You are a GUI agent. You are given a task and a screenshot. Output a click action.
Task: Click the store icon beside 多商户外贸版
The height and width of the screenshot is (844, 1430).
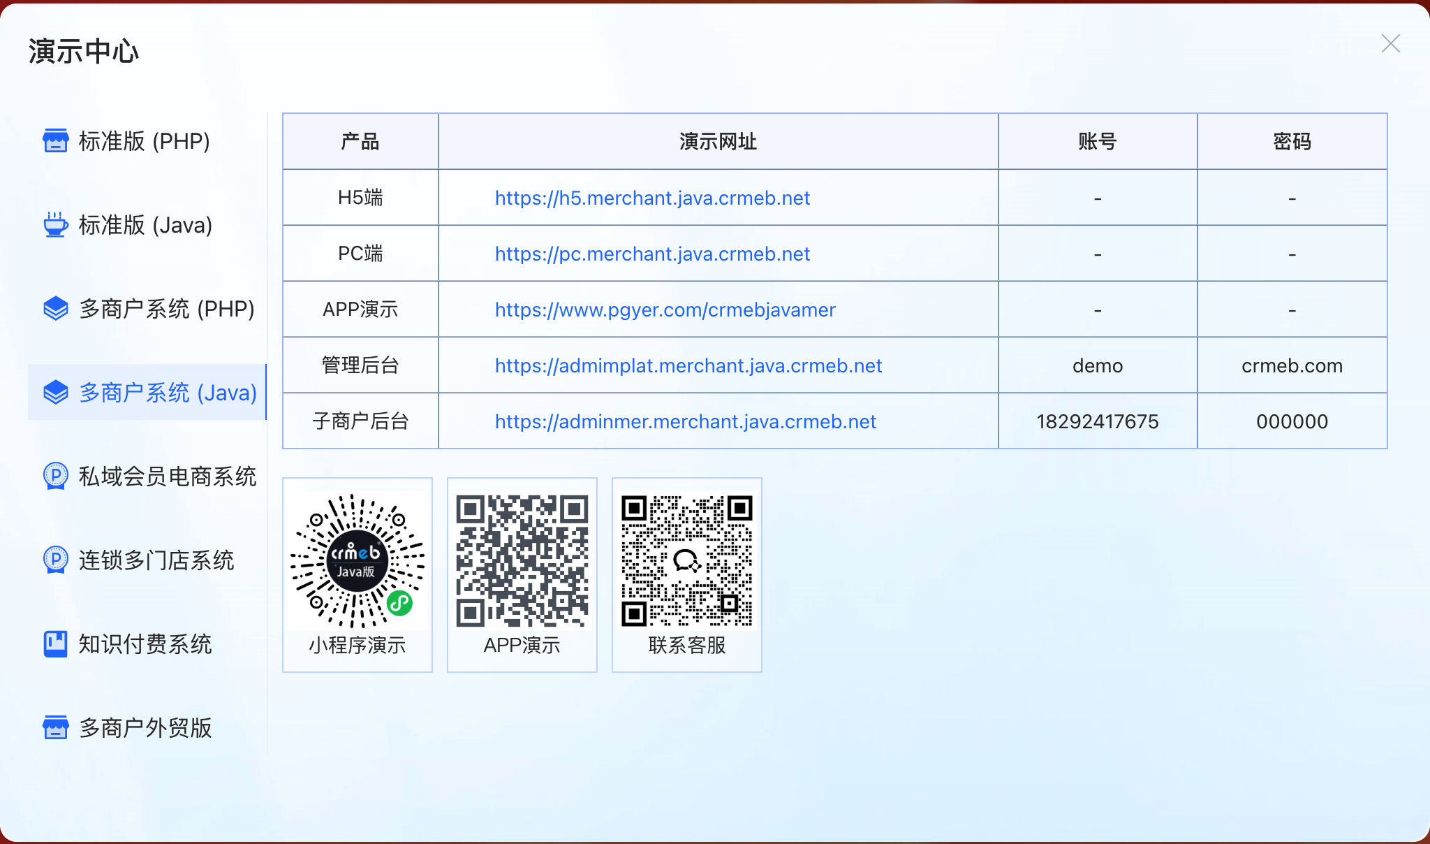point(56,727)
